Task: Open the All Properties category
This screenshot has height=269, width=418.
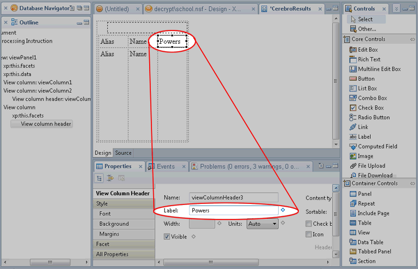Action: coord(124,254)
